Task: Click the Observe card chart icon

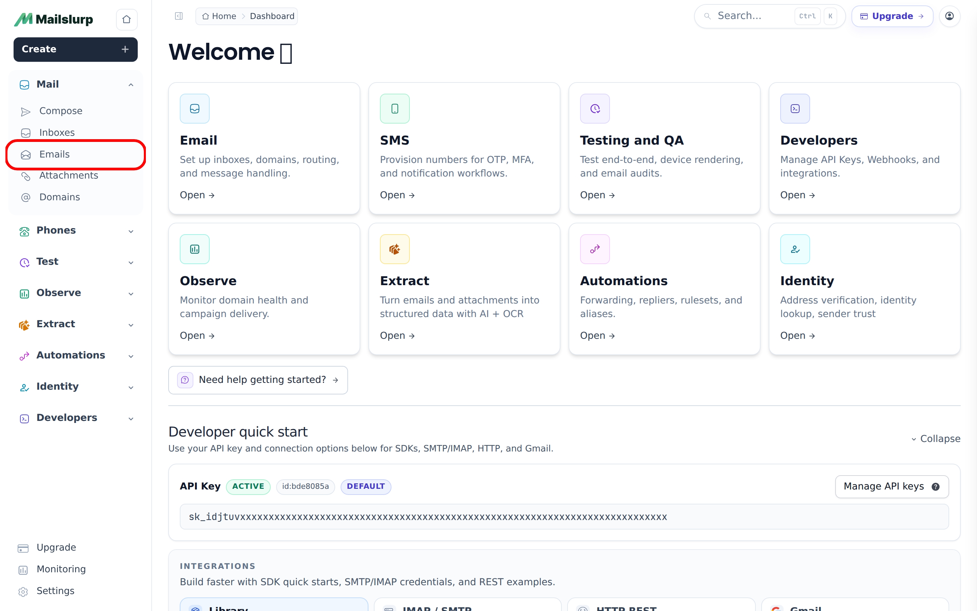Action: tap(195, 249)
